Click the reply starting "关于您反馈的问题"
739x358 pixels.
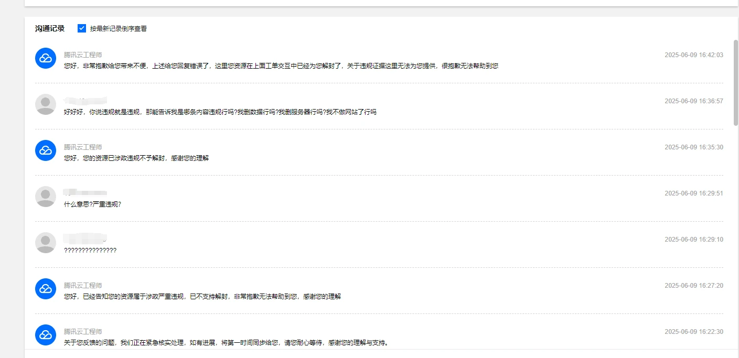[226, 343]
